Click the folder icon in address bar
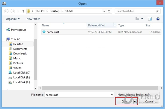The height and width of the screenshot is (109, 165). (29, 11)
